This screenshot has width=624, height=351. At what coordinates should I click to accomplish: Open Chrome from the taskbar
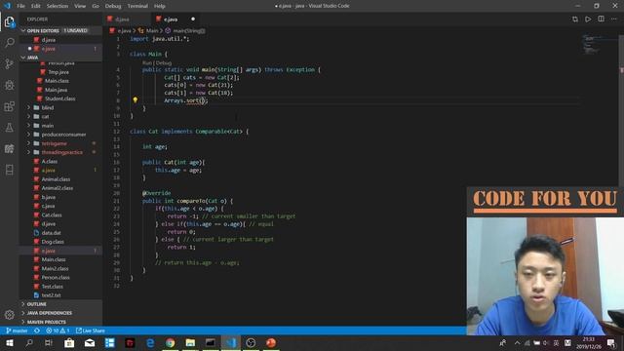[x=170, y=342]
